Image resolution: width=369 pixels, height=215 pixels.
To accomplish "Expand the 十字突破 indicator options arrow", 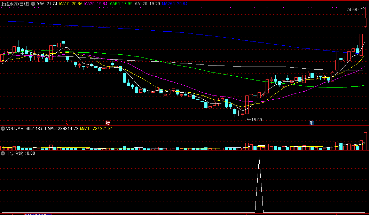I will 3,153.
